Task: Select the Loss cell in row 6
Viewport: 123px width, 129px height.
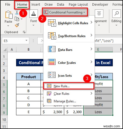Action: coord(103,91)
